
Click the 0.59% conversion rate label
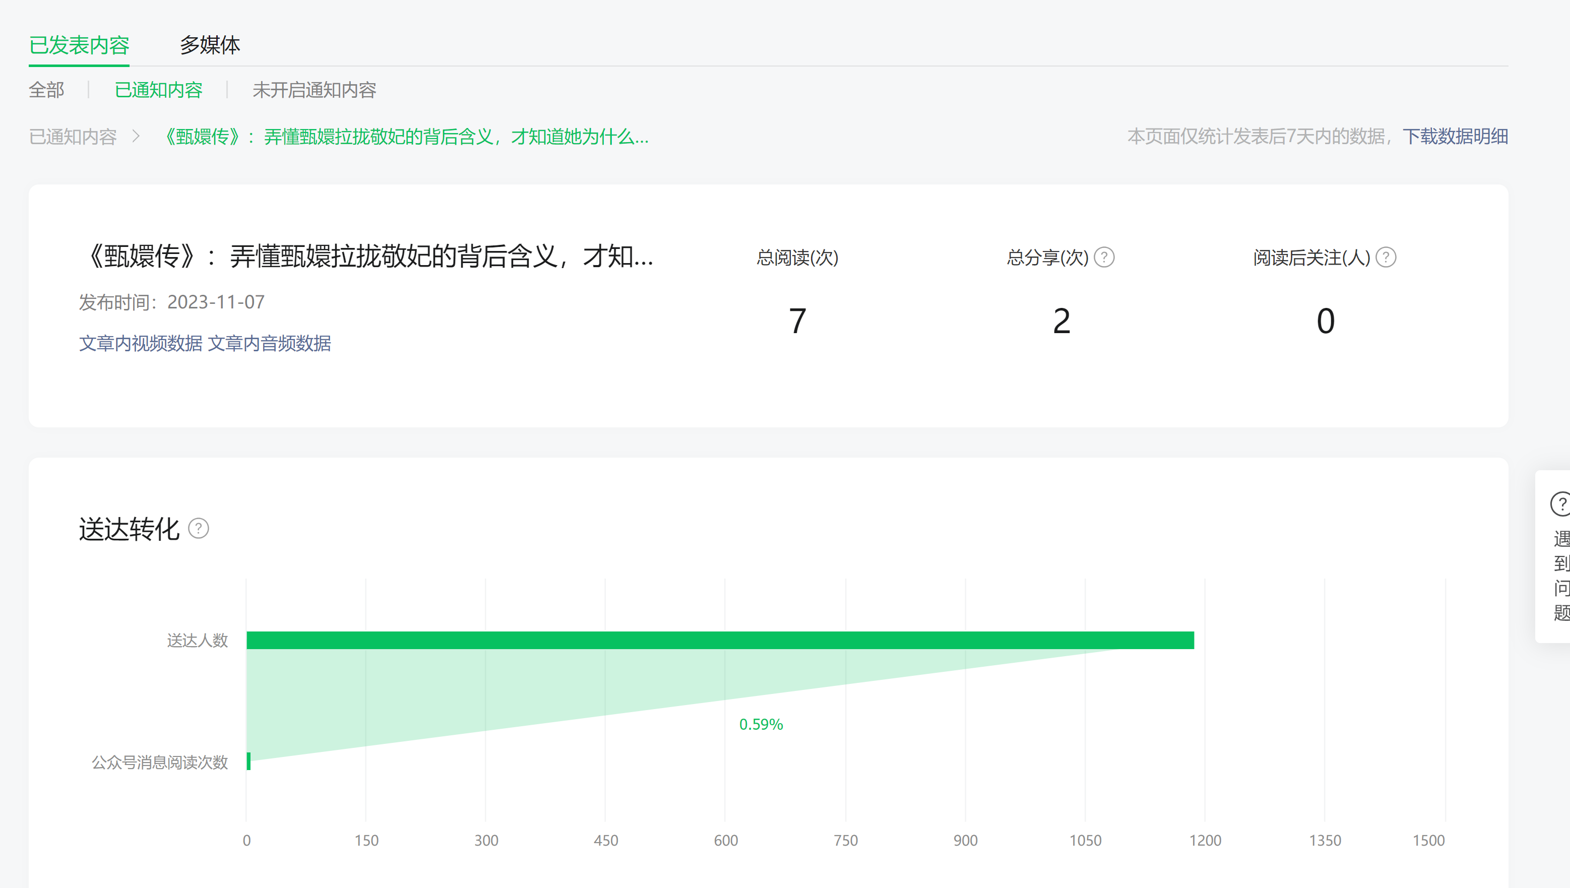pyautogui.click(x=761, y=724)
